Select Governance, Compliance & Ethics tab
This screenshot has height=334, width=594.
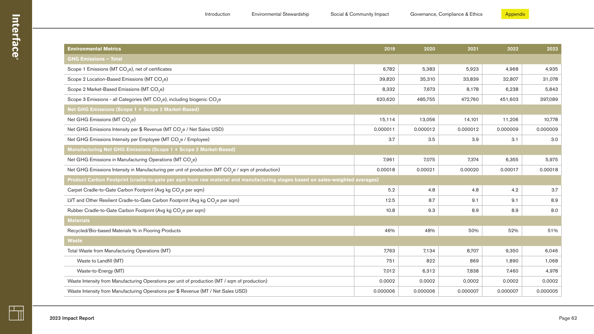(x=446, y=14)
